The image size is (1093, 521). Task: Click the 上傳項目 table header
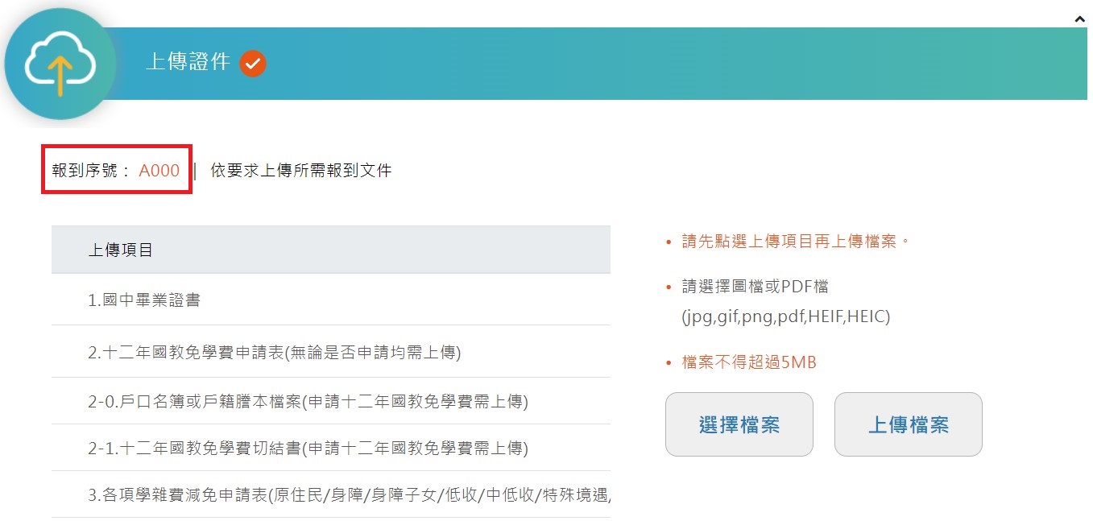121,250
